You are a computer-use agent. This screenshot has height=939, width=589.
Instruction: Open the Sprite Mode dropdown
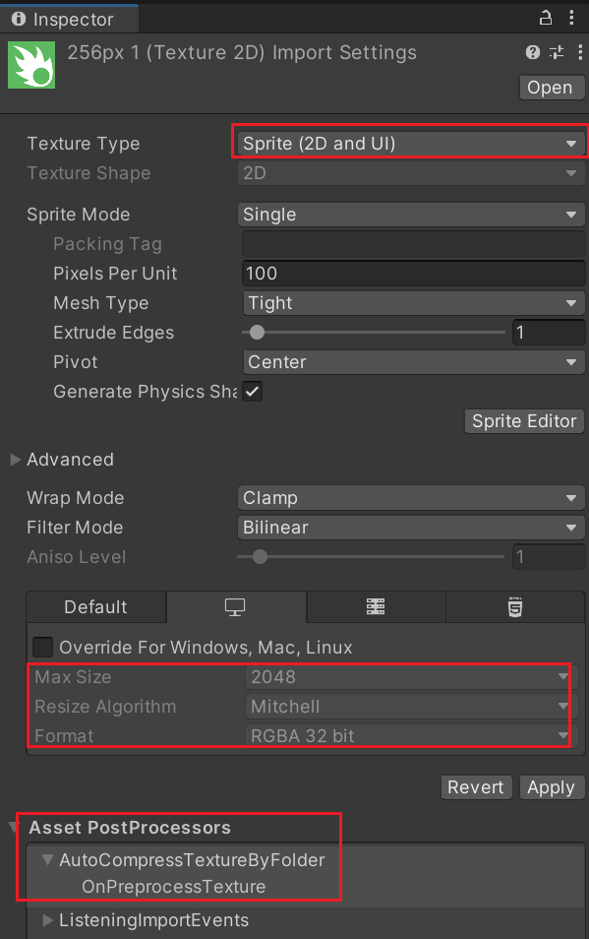pos(411,215)
